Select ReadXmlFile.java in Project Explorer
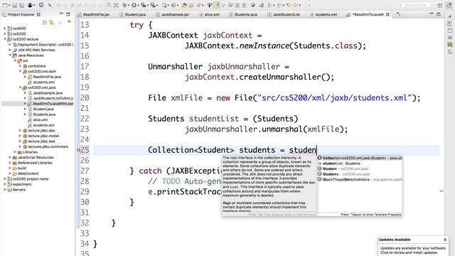Screen dimensions: 455x256 [x=47, y=77]
